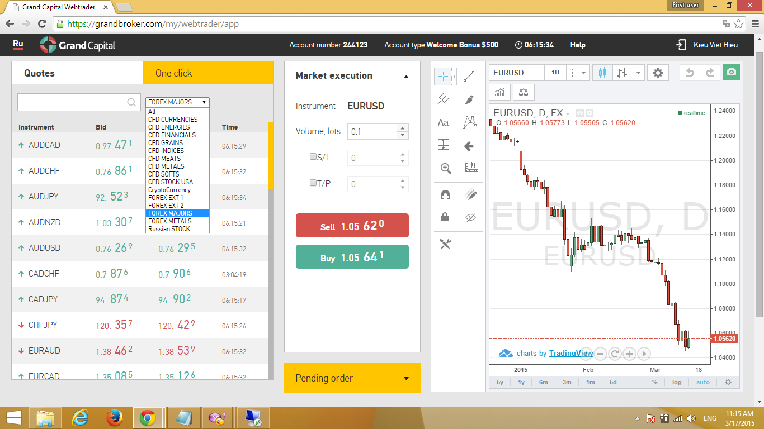Select the brush drawing tool
The height and width of the screenshot is (429, 764).
point(469,99)
